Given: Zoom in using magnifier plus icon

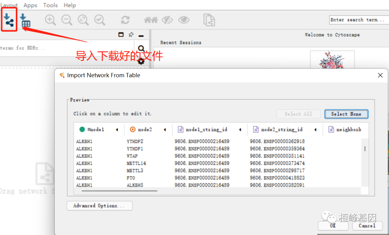Looking at the screenshot, I should (x=50, y=20).
